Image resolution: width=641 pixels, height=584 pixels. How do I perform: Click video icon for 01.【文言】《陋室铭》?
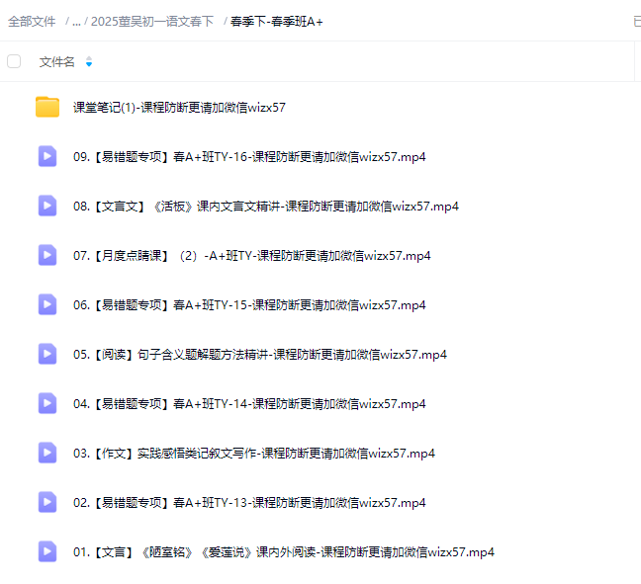pos(47,551)
